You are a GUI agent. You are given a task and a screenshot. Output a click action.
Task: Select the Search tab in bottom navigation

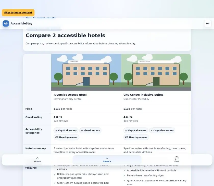[107, 160]
